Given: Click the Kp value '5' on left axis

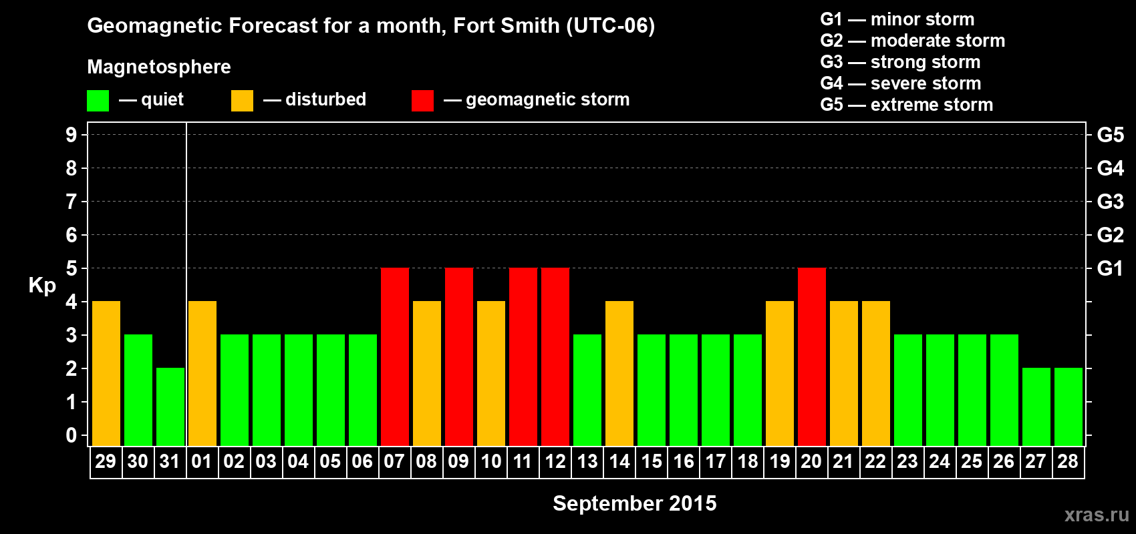Looking at the screenshot, I should (x=72, y=268).
